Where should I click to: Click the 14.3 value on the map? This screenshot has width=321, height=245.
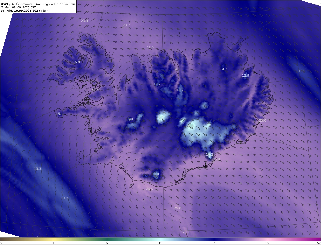tap(224, 69)
